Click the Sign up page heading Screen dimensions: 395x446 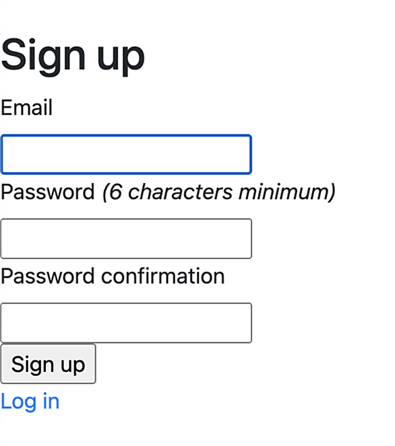point(73,55)
